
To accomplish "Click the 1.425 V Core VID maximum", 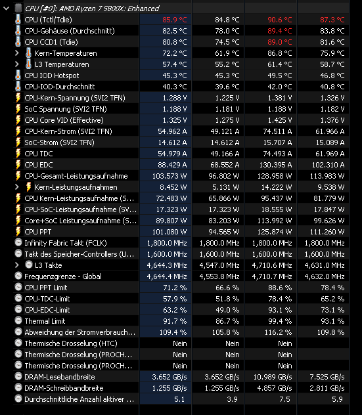I will pyautogui.click(x=280, y=120).
